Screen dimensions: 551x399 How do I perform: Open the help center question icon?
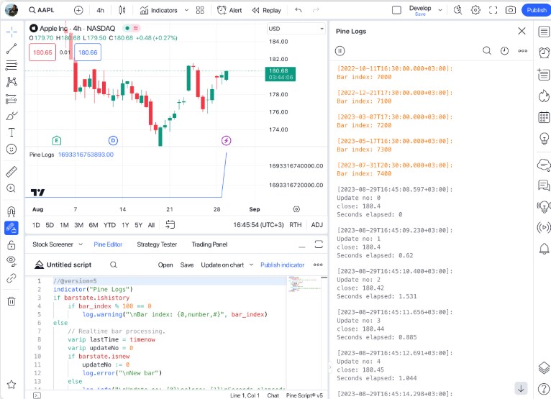coord(544,388)
